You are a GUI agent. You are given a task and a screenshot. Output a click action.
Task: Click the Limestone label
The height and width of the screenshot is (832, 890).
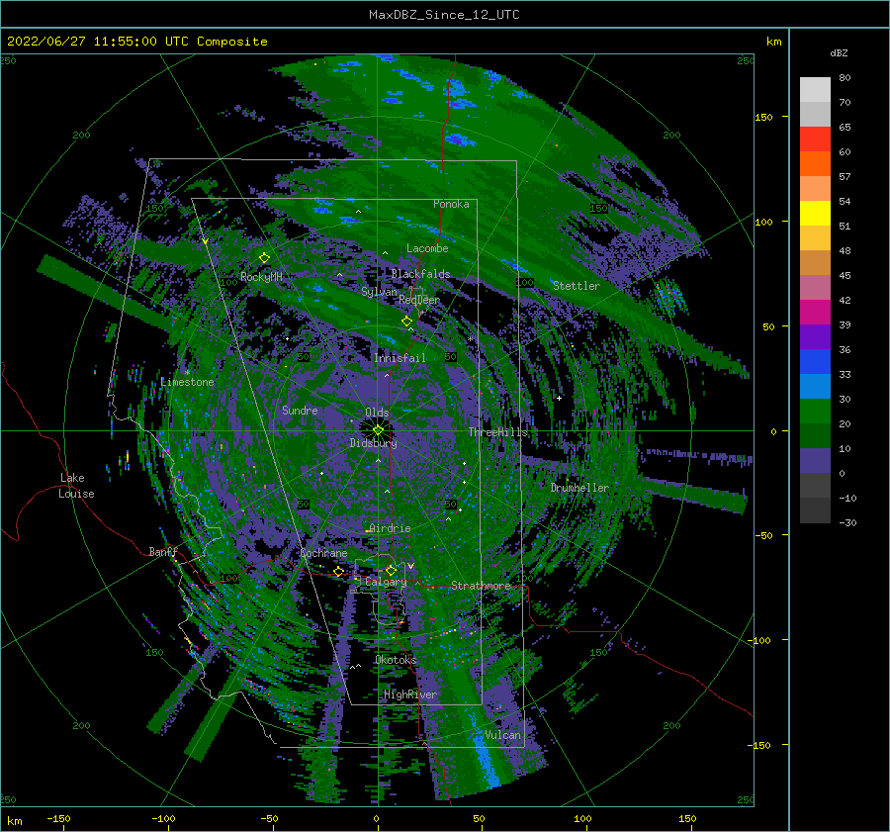pos(187,382)
